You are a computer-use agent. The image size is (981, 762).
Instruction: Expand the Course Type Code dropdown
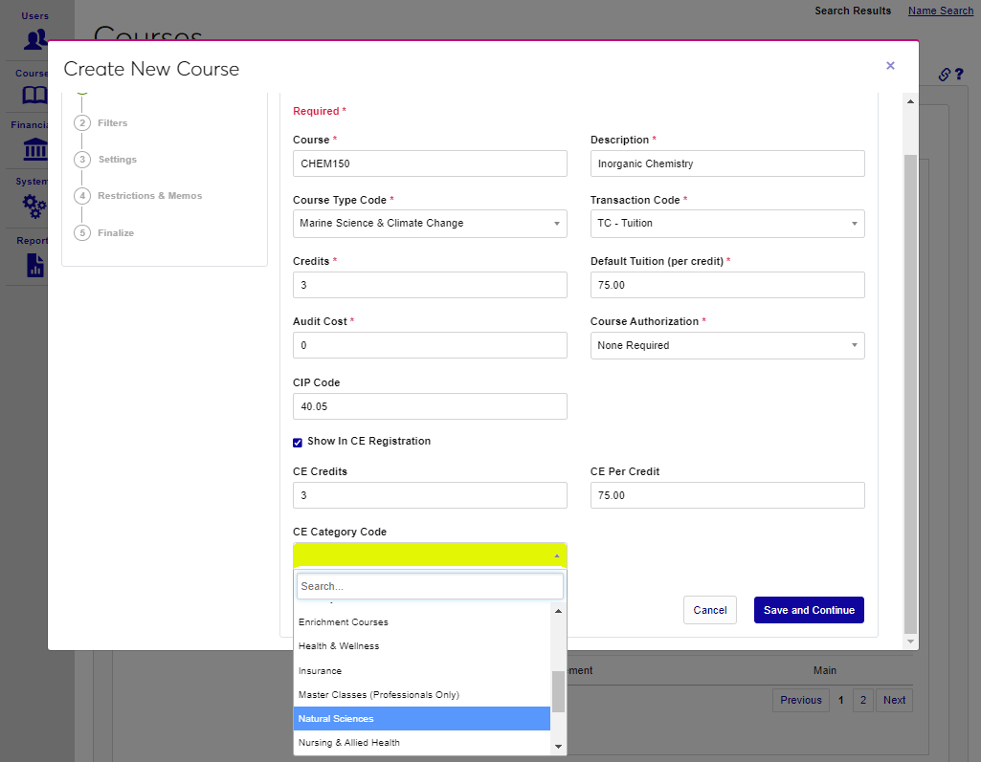430,224
